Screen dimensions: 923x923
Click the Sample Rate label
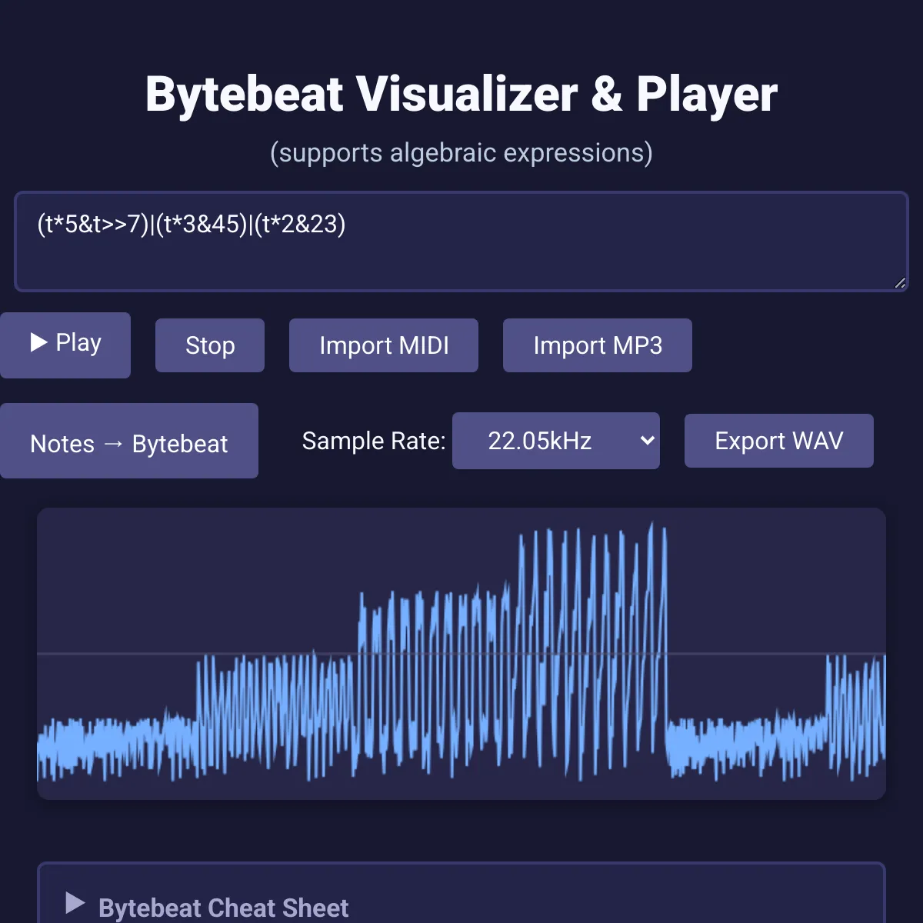tap(373, 441)
